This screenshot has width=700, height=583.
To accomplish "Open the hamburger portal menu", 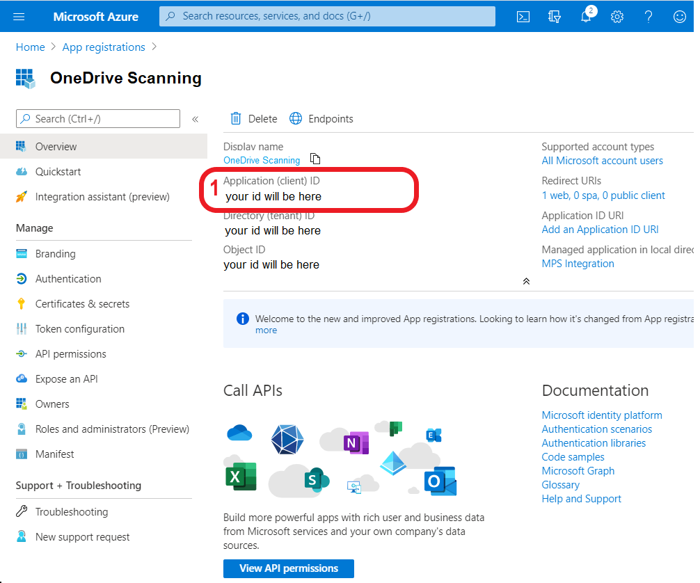I will pos(19,17).
